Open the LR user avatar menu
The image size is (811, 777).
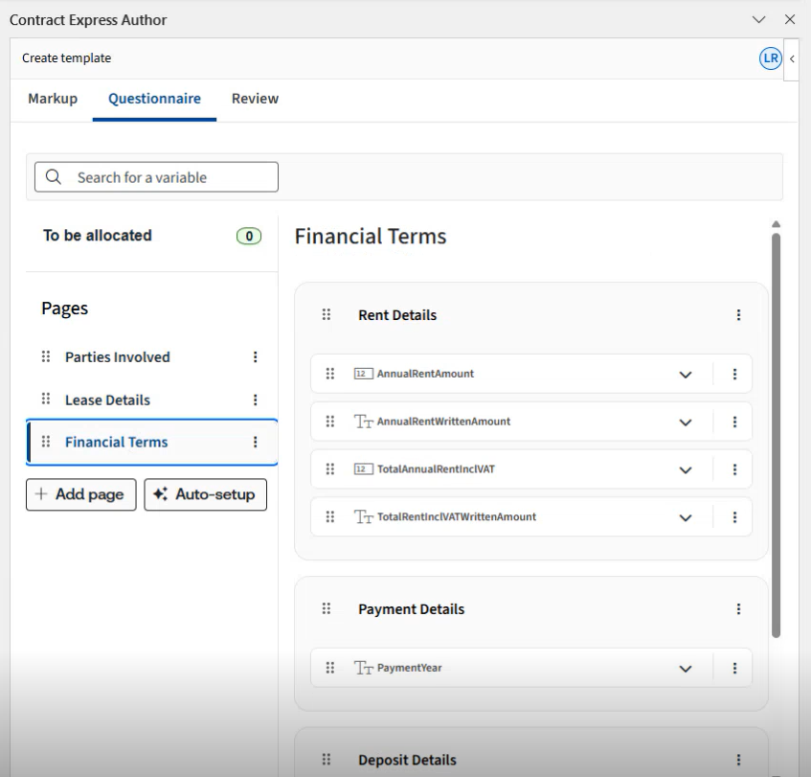coord(770,58)
